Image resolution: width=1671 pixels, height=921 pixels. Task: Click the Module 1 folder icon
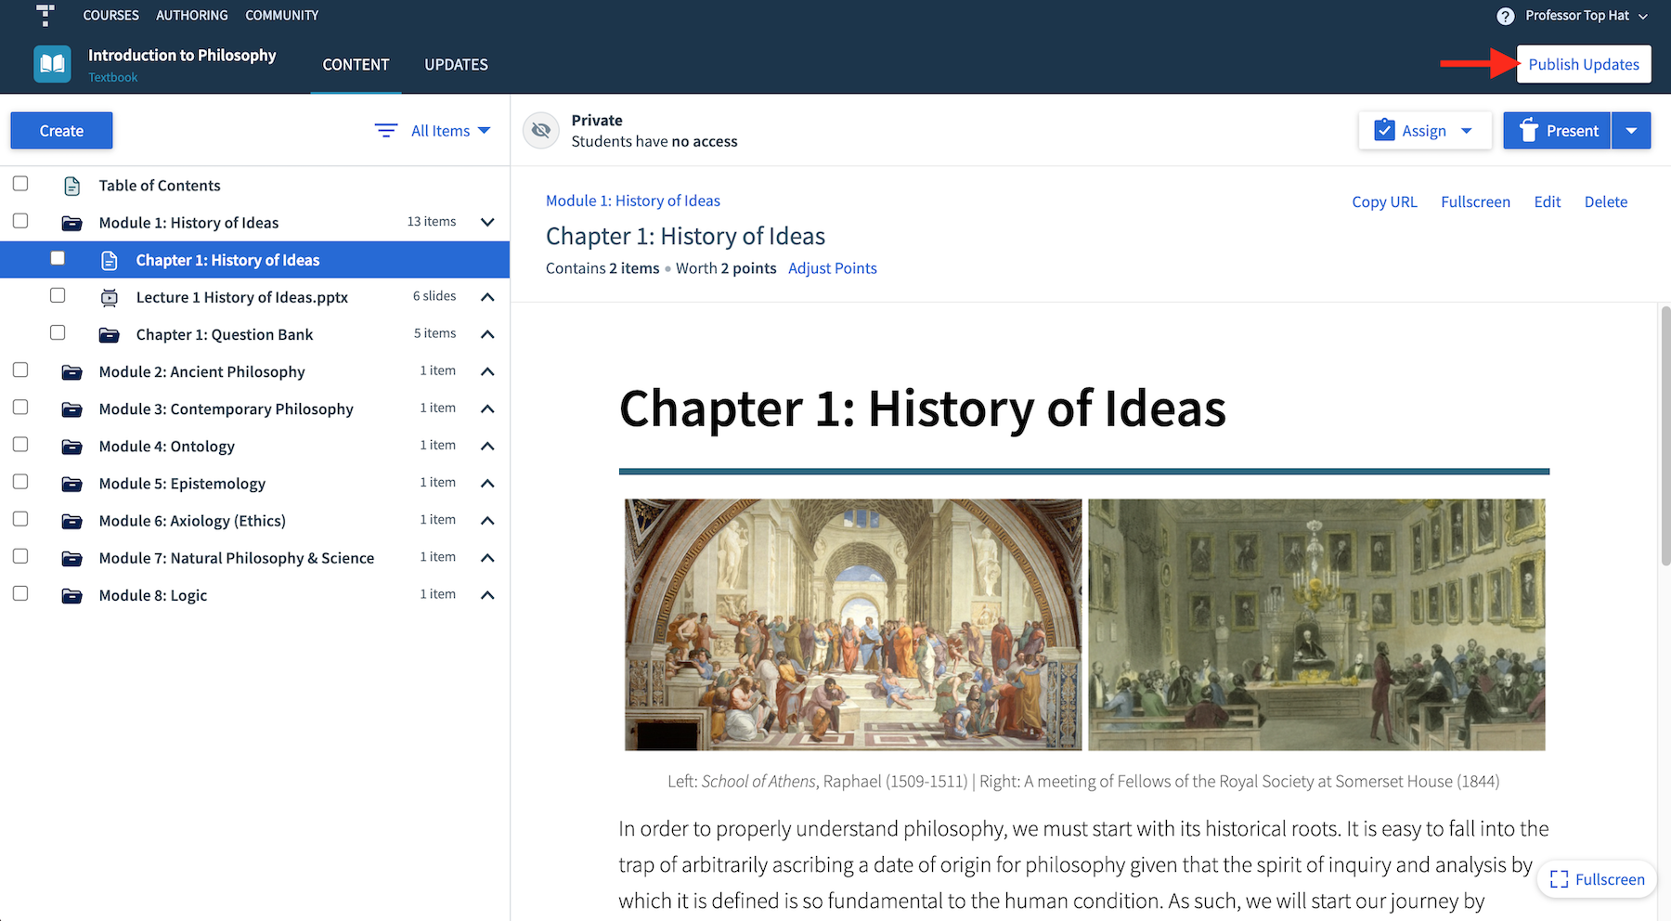(71, 223)
